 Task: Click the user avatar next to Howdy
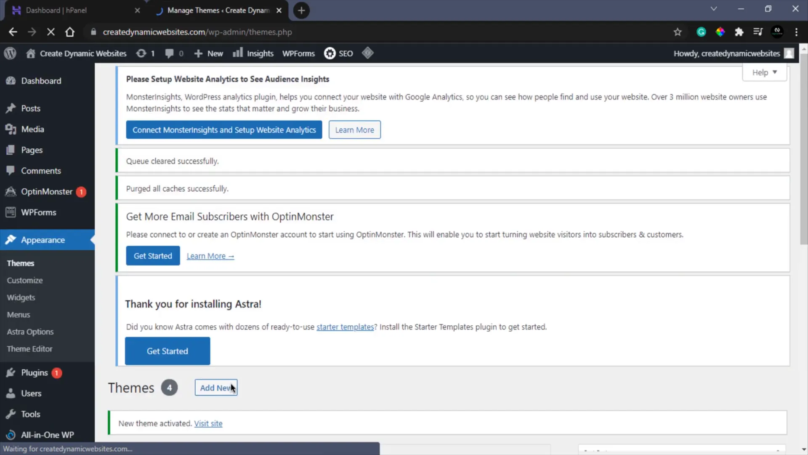click(789, 54)
